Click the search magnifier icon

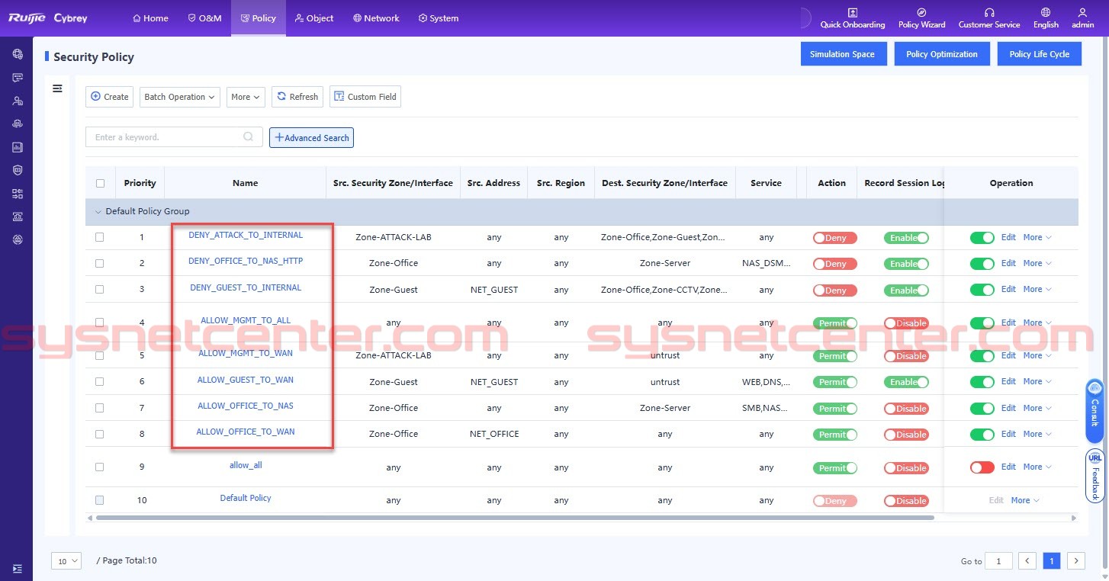(x=248, y=137)
